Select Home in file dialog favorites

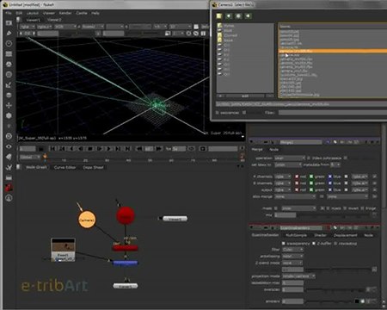point(229,26)
